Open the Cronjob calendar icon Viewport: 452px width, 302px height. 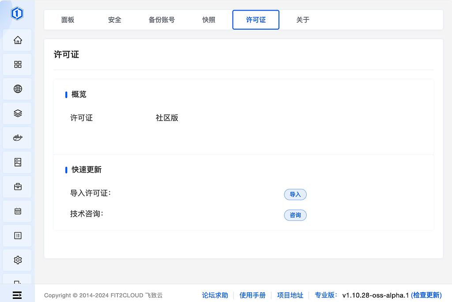coord(17,211)
